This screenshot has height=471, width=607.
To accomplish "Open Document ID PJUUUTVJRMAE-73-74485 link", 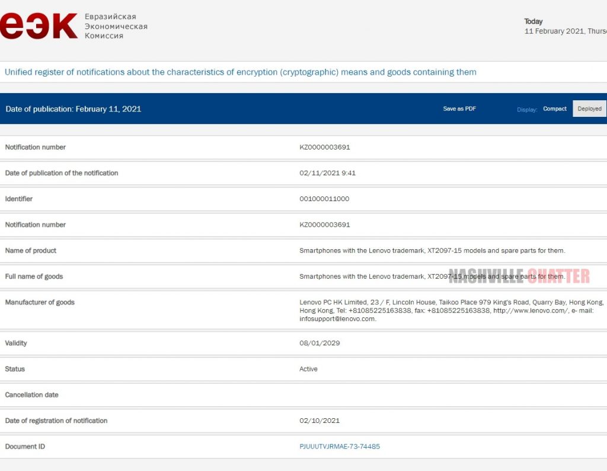I will [340, 447].
